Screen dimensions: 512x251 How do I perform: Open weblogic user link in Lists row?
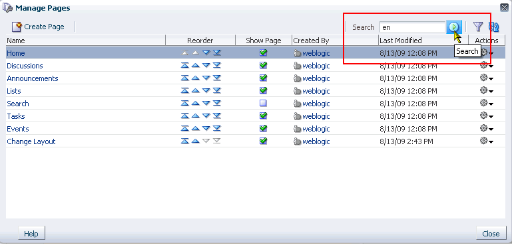(316, 91)
